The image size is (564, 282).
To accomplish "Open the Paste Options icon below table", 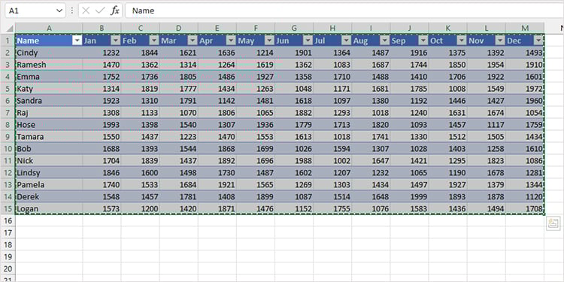I will (x=553, y=223).
